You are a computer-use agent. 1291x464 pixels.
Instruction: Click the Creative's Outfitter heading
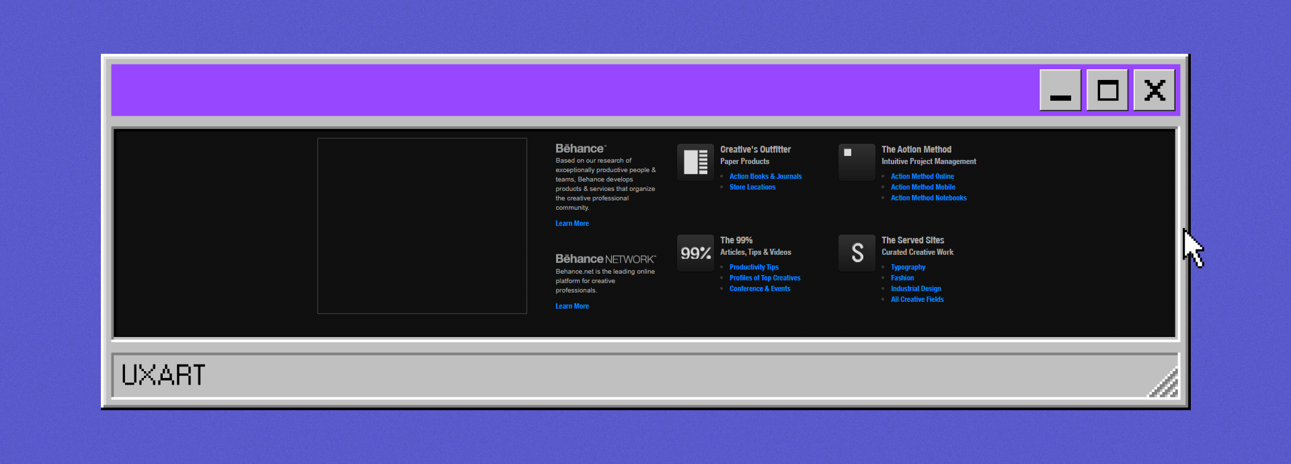[755, 149]
